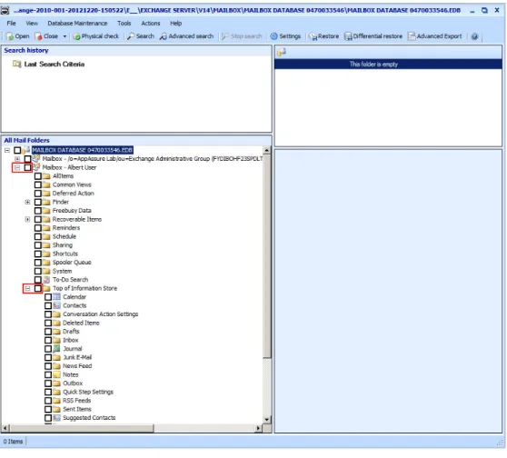Check the Mailbox - Albert User checkbox

pyautogui.click(x=28, y=167)
